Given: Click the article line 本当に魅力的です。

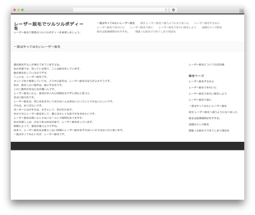Looking at the screenshot, I should [x=24, y=98].
